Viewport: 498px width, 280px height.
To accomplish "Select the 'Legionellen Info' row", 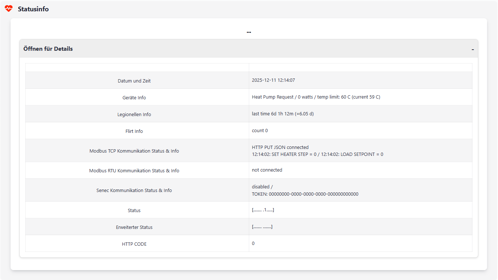I will click(x=134, y=114).
